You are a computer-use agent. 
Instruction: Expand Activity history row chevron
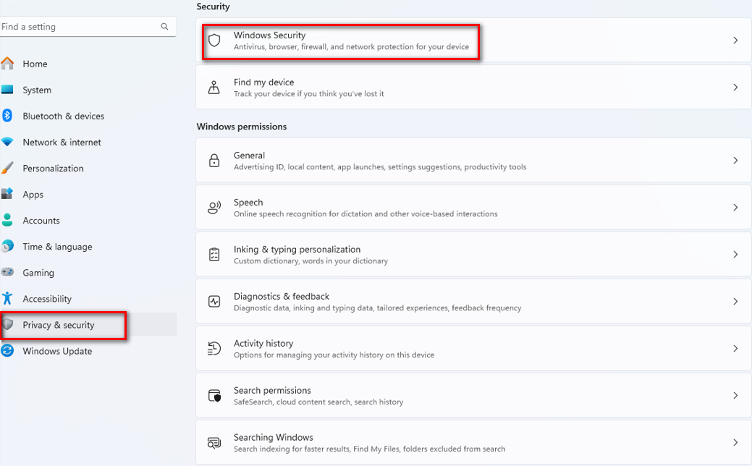click(x=735, y=348)
